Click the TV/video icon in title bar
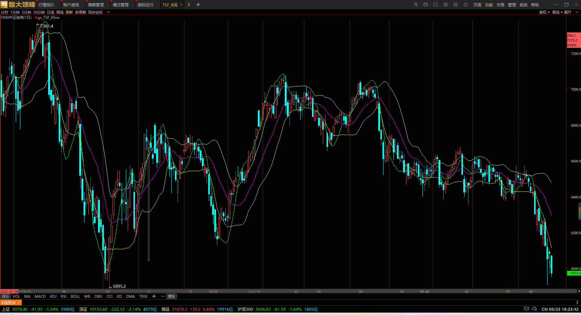 point(466,5)
